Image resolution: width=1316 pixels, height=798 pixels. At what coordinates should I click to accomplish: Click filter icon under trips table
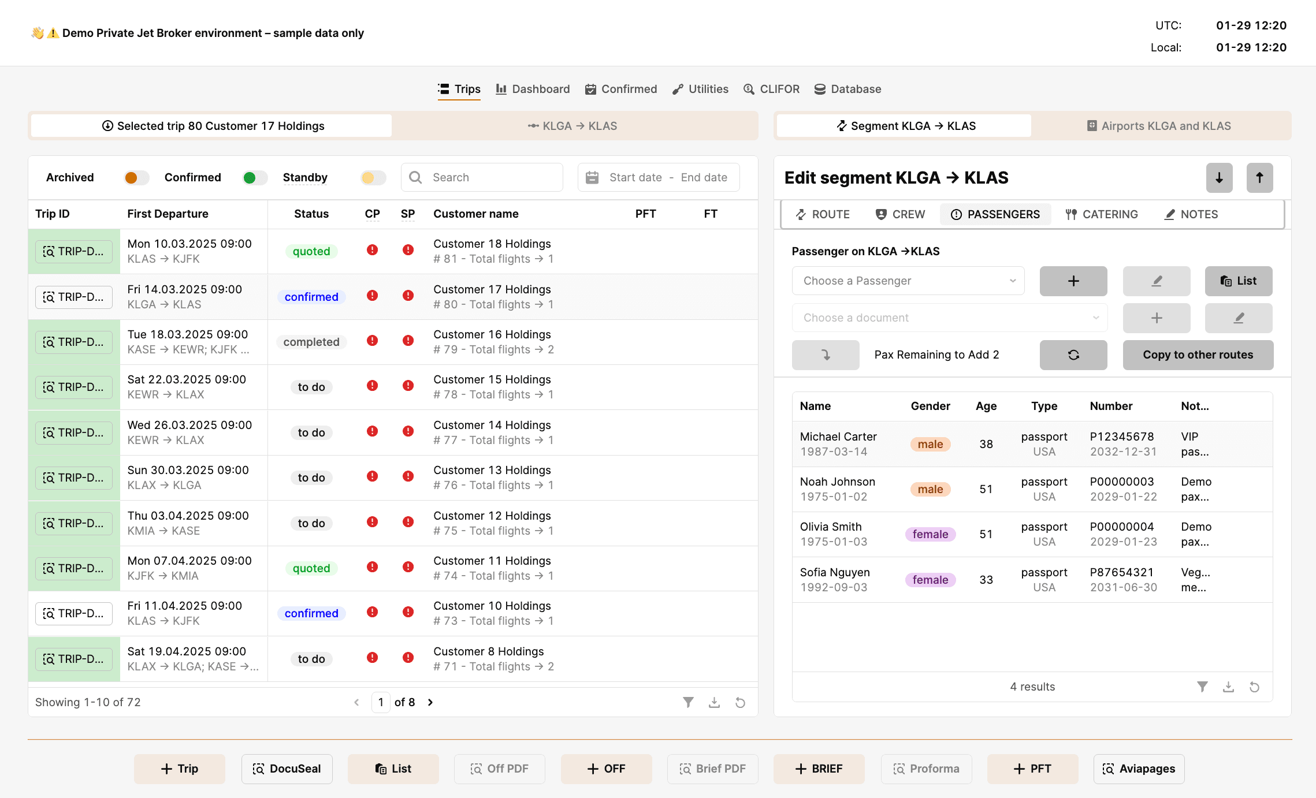[687, 702]
